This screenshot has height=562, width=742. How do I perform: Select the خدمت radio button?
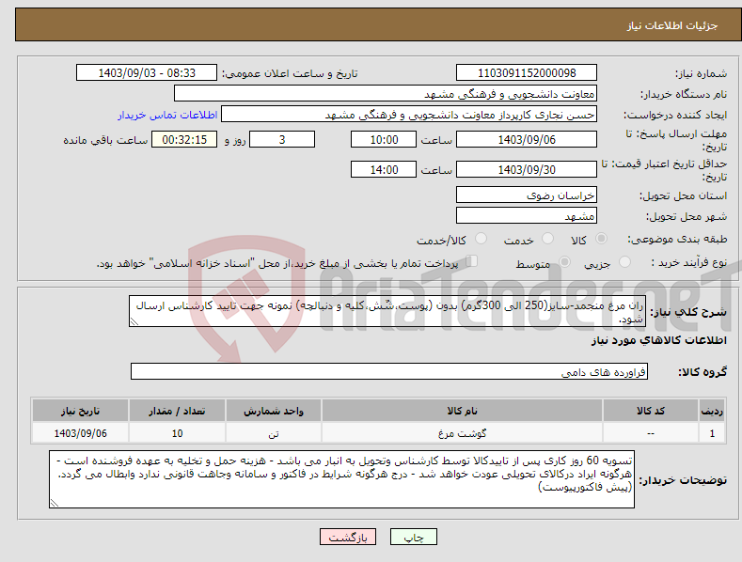[x=547, y=239]
